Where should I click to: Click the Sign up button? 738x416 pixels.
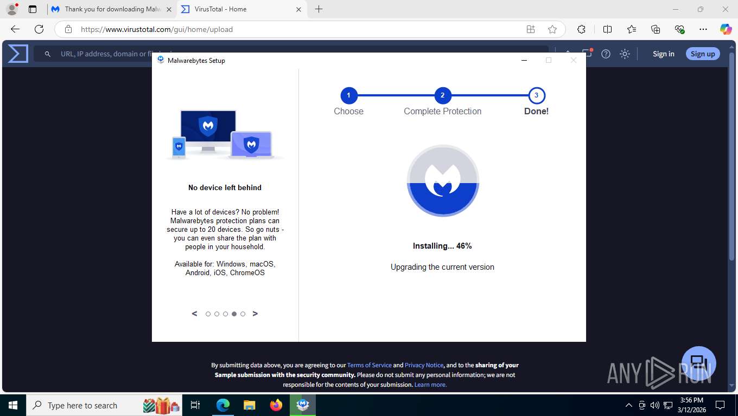click(703, 54)
